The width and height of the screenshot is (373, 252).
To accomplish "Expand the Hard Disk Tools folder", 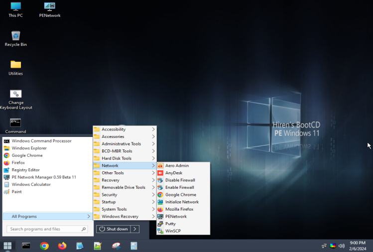I will point(124,158).
